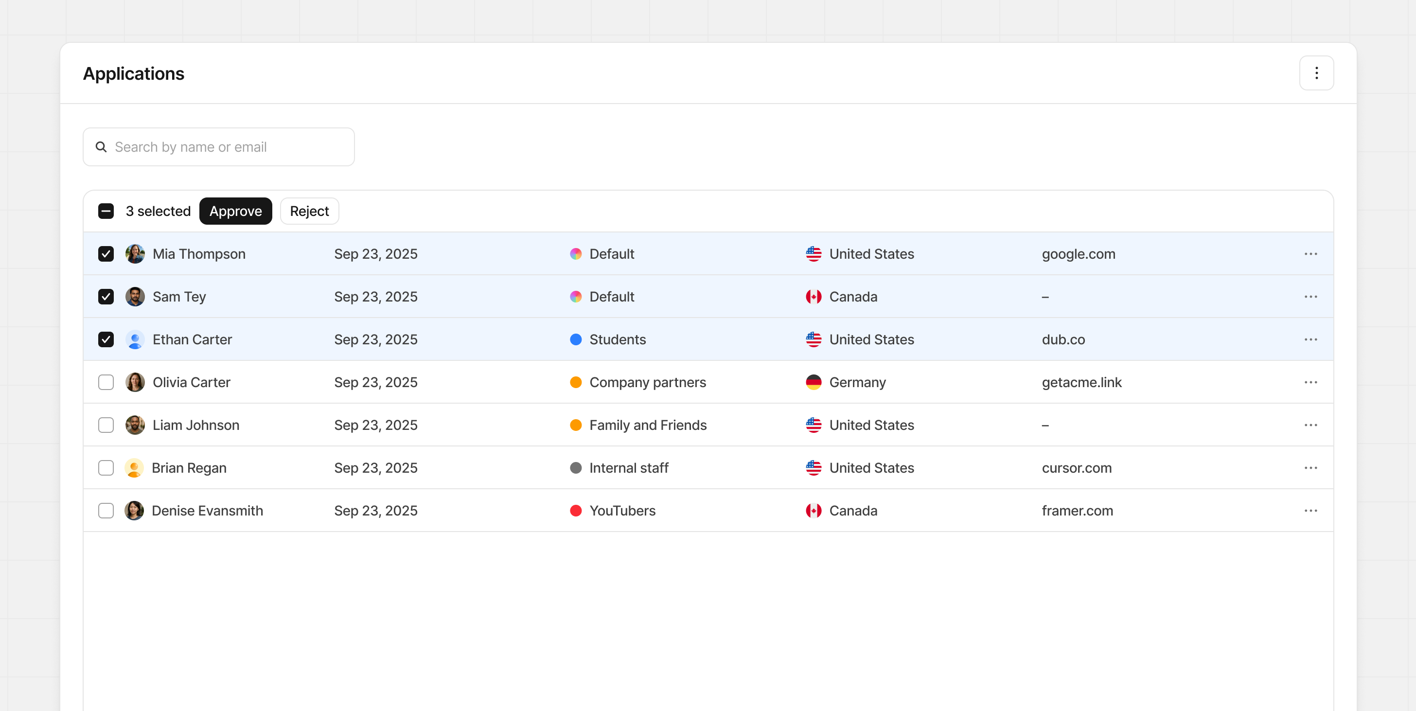This screenshot has height=711, width=1416.
Task: Click the red YouTubers group dot
Action: point(576,511)
